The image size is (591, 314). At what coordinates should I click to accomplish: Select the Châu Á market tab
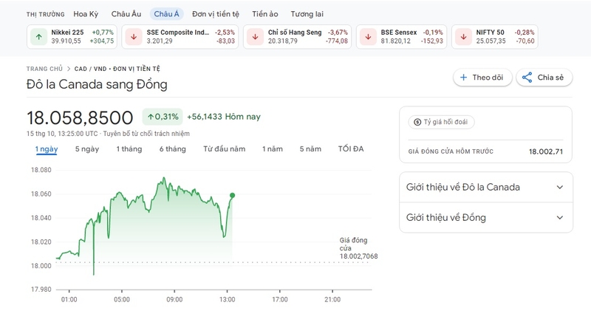pyautogui.click(x=167, y=14)
